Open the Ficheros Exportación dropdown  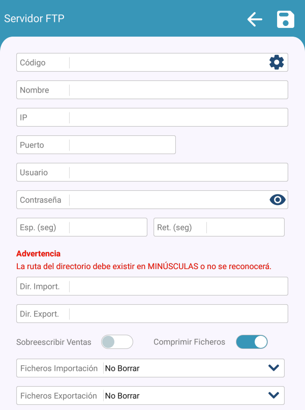(x=273, y=395)
